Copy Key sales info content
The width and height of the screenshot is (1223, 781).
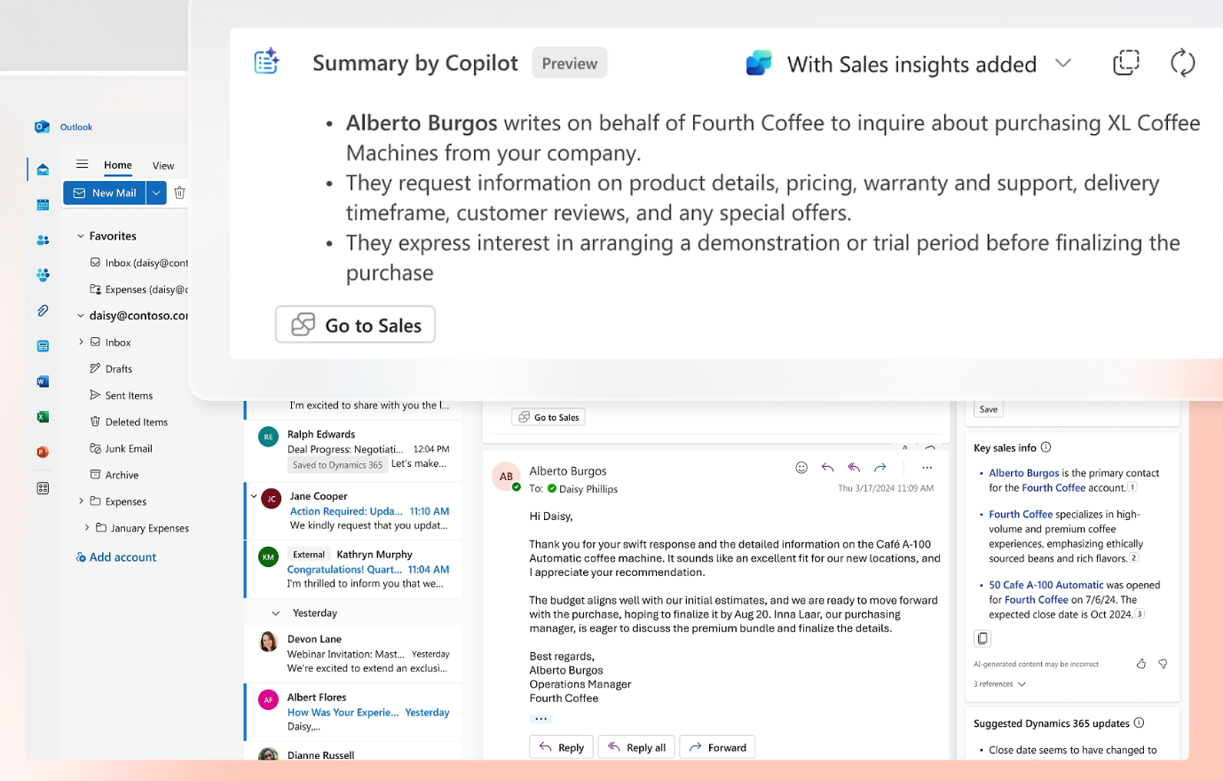pos(982,638)
